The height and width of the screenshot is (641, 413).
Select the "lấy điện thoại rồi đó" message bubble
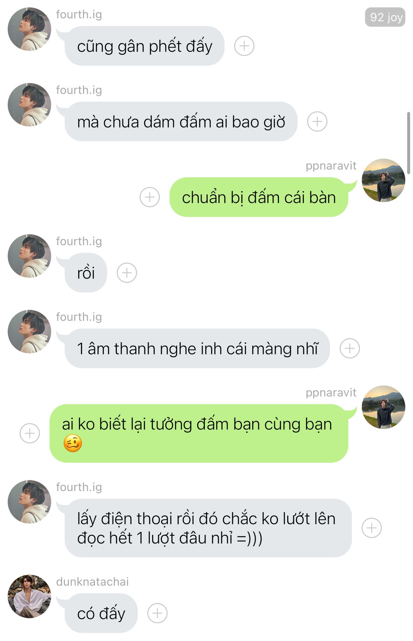208,528
